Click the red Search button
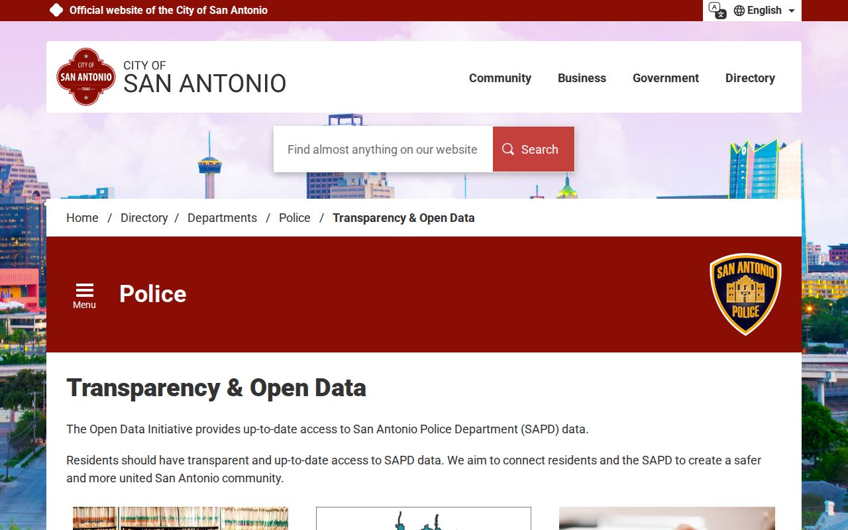 tap(533, 149)
